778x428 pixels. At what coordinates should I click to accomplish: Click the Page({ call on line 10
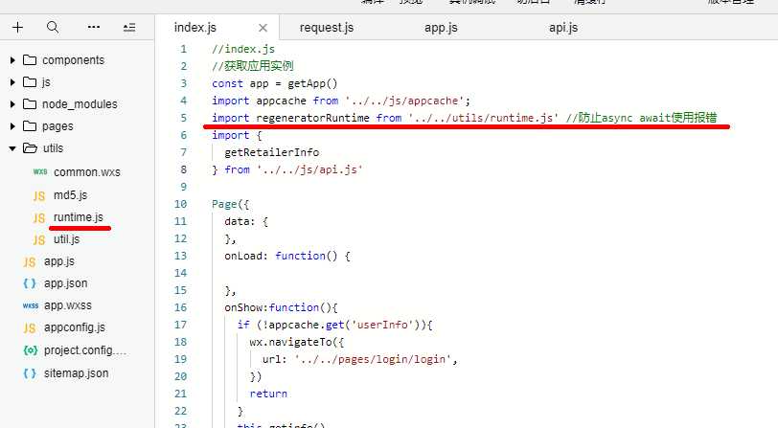tap(230, 204)
